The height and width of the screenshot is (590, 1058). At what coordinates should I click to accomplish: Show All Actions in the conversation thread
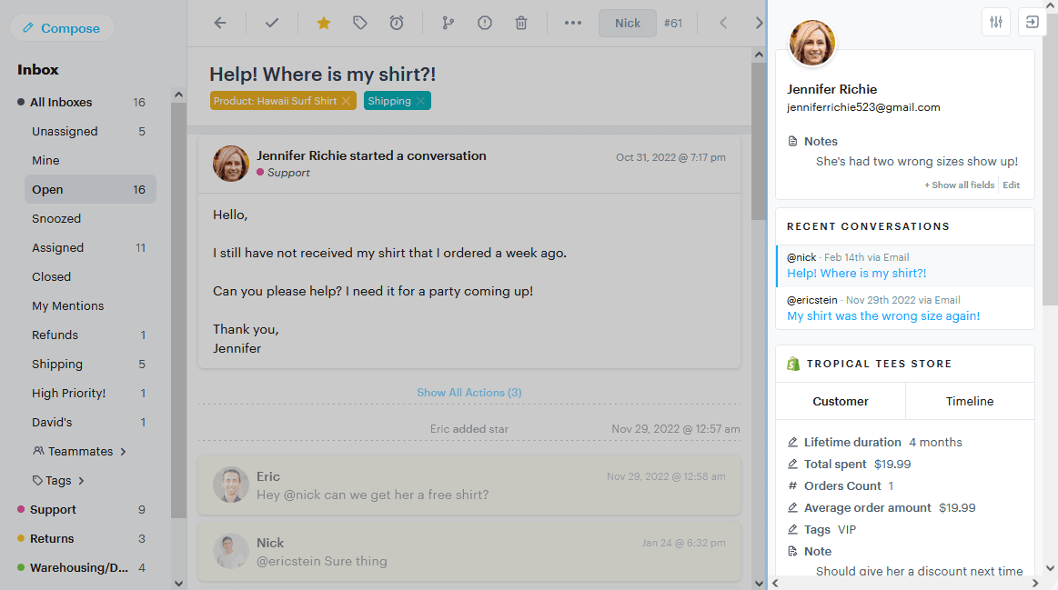point(469,392)
